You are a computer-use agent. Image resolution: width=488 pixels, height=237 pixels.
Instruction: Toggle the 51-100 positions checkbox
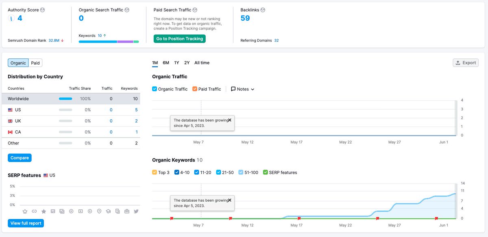(x=241, y=172)
